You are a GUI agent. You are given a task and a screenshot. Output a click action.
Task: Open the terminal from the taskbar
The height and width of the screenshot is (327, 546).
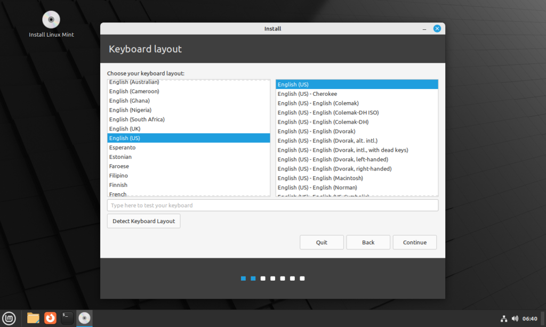pyautogui.click(x=67, y=318)
